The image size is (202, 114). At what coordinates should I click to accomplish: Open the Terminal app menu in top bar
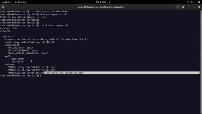pyautogui.click(x=21, y=2)
